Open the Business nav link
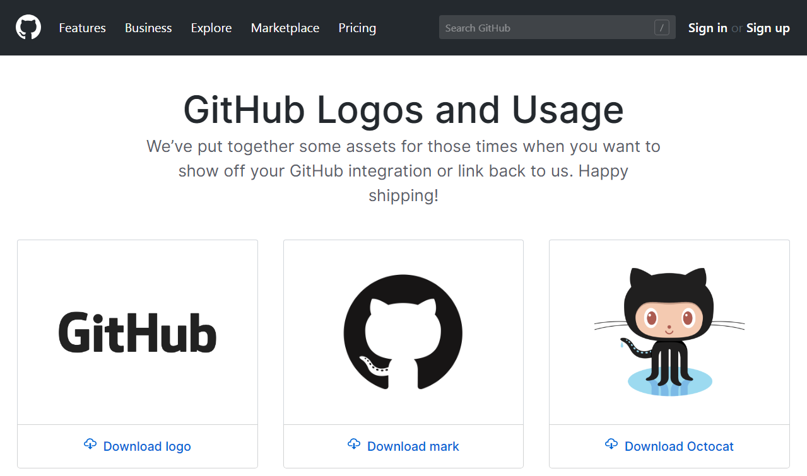Viewport: 807px width, 476px height. click(x=148, y=28)
